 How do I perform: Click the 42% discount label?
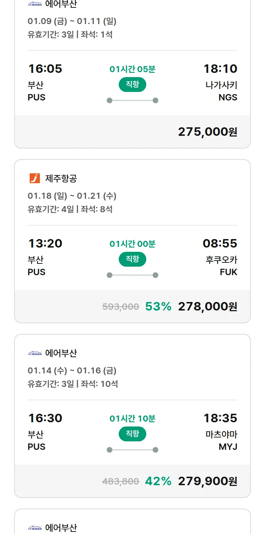(158, 481)
